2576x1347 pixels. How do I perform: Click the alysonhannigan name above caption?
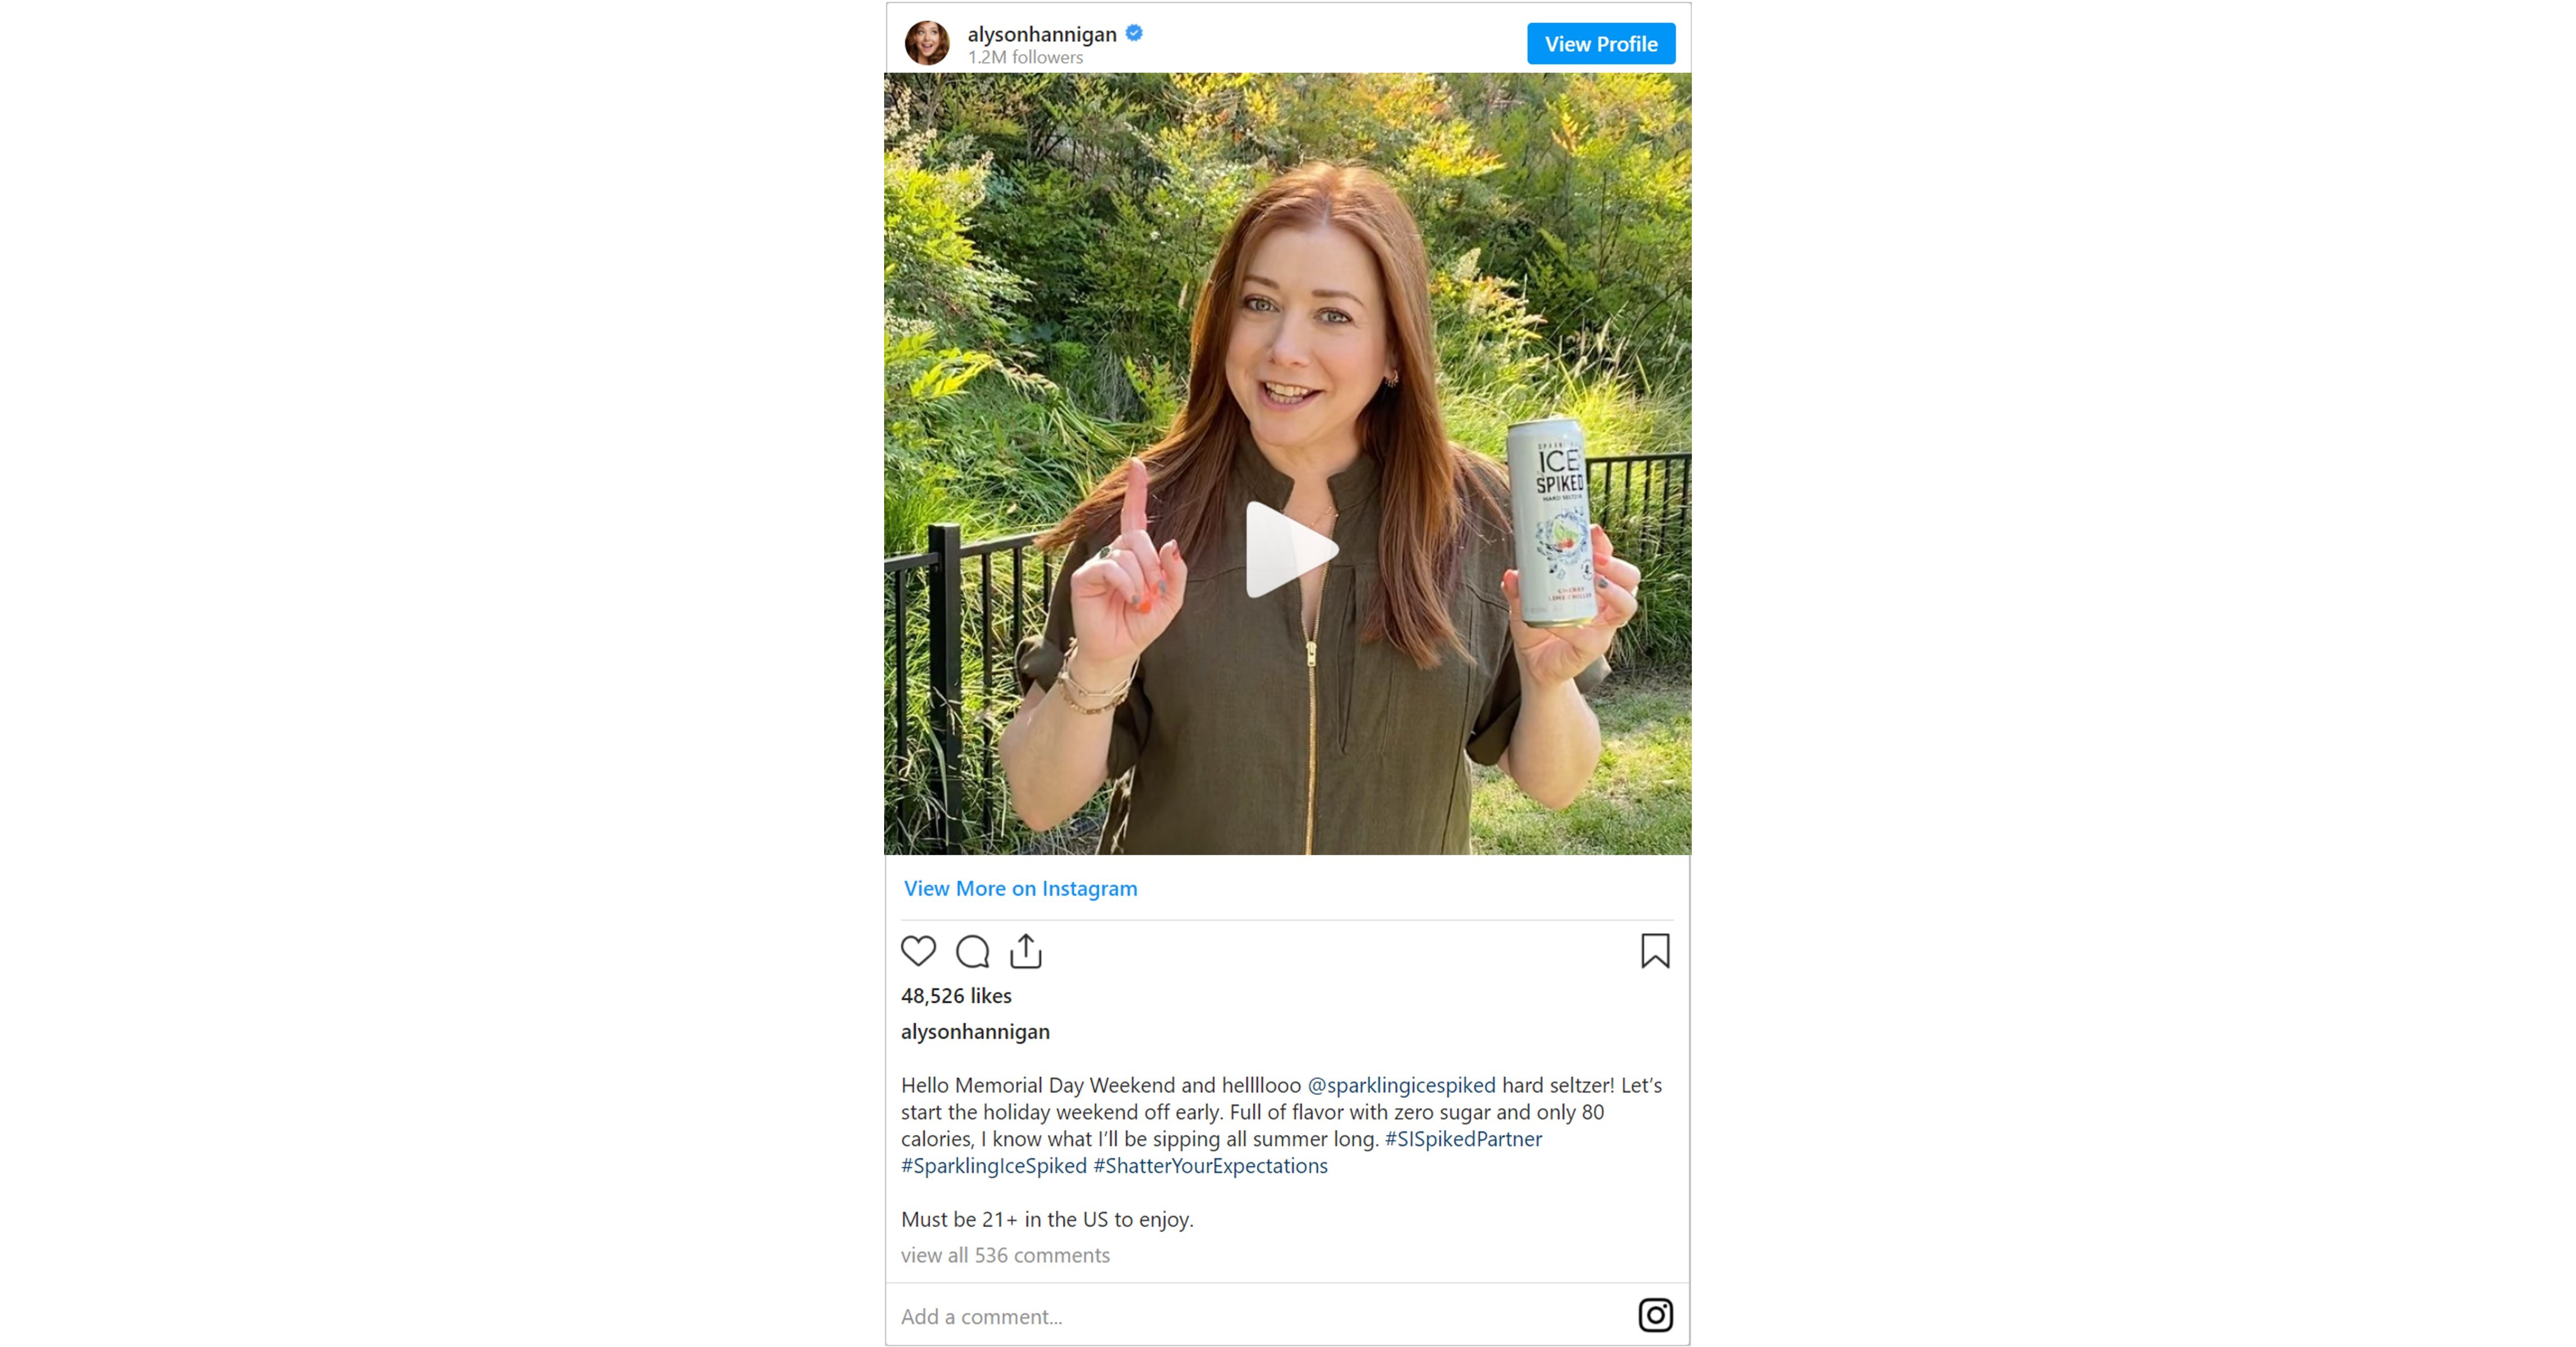(975, 1031)
